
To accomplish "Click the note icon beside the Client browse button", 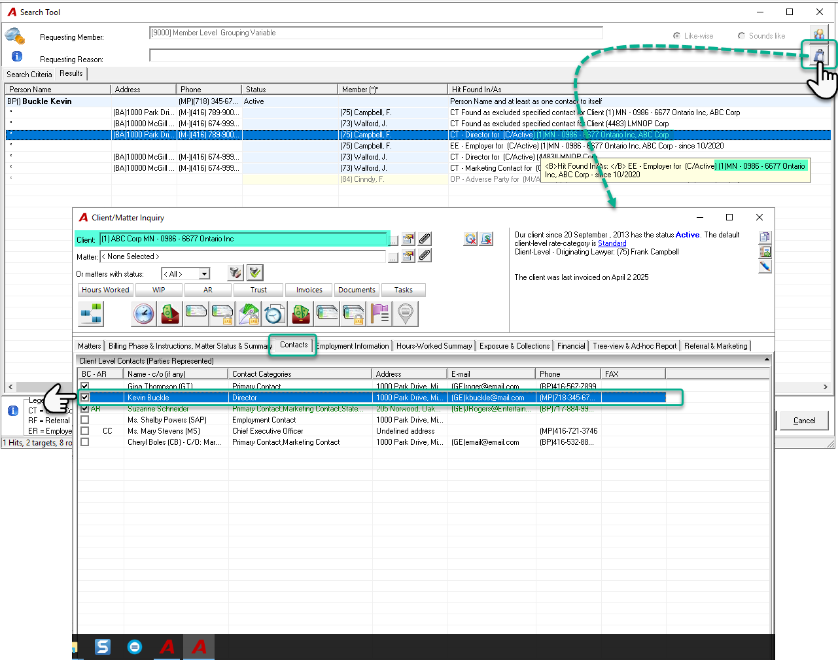I will (x=408, y=239).
